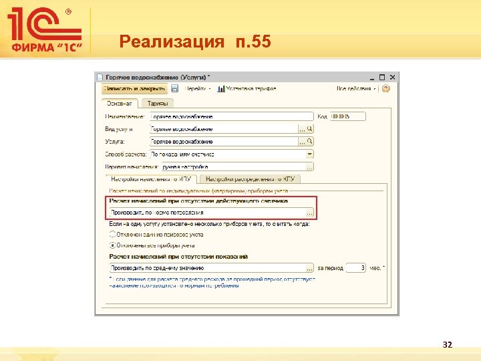The height and width of the screenshot is (361, 481).
Task: Open ellipsis for Производить по среднему значению
Action: tap(309, 268)
